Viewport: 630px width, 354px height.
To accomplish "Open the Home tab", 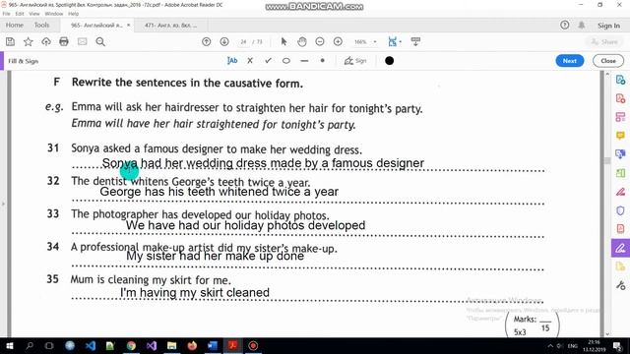I will click(x=15, y=26).
